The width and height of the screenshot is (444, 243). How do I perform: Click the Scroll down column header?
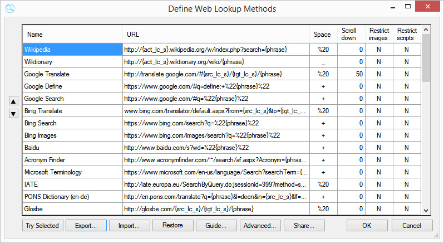pos(351,34)
